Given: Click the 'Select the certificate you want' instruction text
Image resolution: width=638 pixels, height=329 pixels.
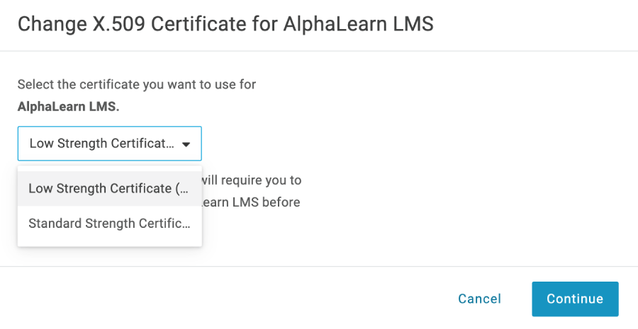Looking at the screenshot, I should click(137, 84).
